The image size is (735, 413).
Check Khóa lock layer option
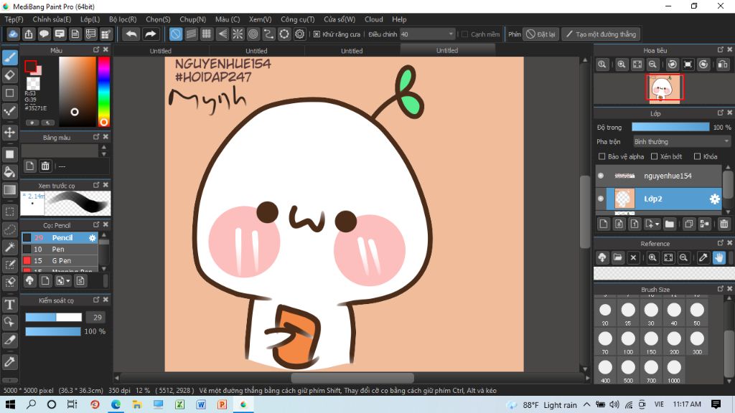[x=698, y=156]
